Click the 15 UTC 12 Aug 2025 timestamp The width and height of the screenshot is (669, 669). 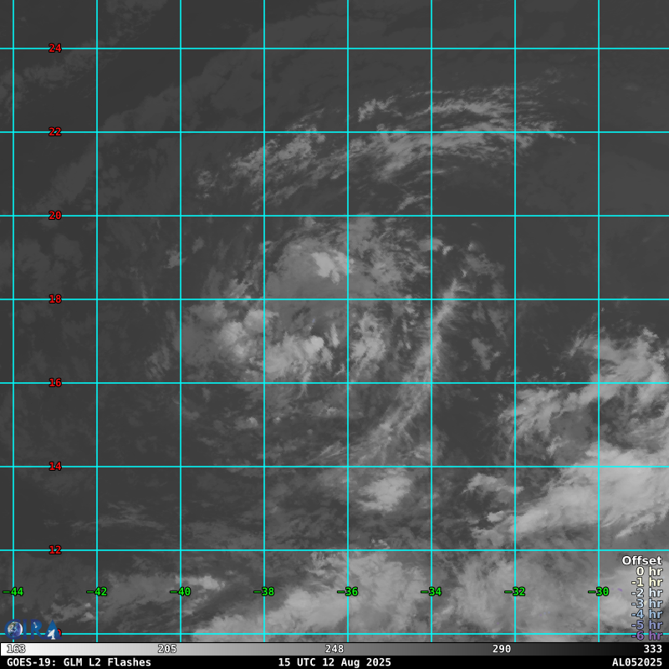(334, 662)
